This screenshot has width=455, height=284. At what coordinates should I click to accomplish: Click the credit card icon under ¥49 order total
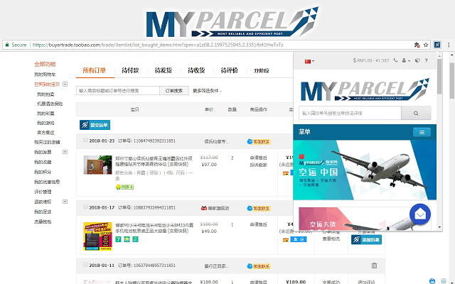(286, 240)
